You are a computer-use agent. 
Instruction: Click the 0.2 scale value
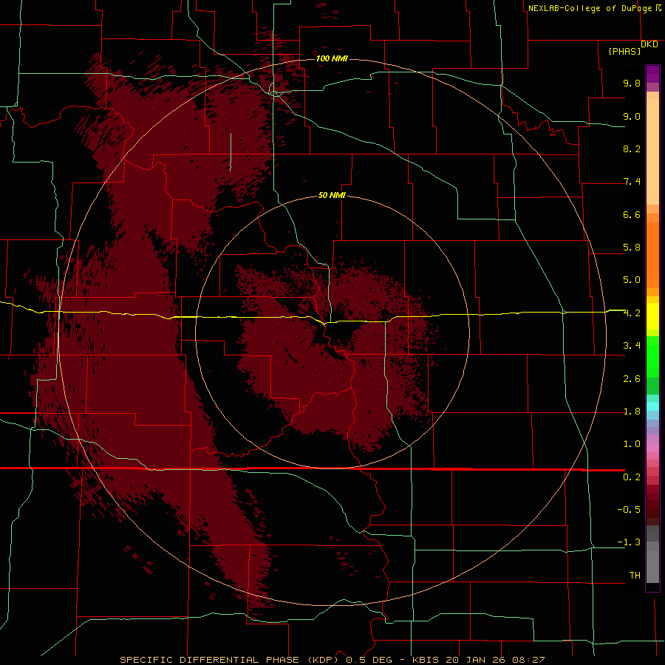click(x=632, y=477)
